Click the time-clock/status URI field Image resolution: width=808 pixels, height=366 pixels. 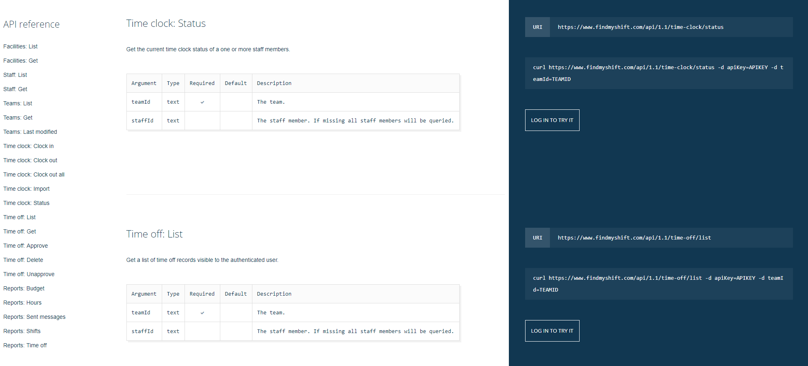pyautogui.click(x=640, y=27)
